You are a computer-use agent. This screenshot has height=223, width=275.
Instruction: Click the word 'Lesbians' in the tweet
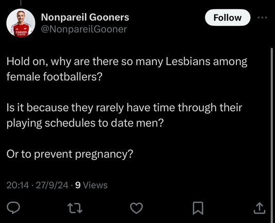click(x=188, y=61)
